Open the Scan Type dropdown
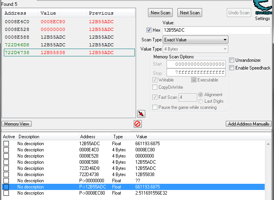Image resolution: width=274 pixels, height=200 pixels. tap(196, 40)
